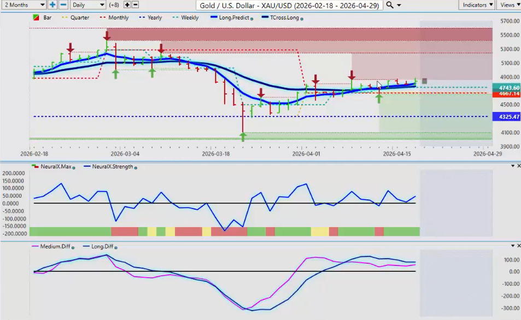
Task: Expand the NeuralX panel options arrow
Action: [512, 165]
